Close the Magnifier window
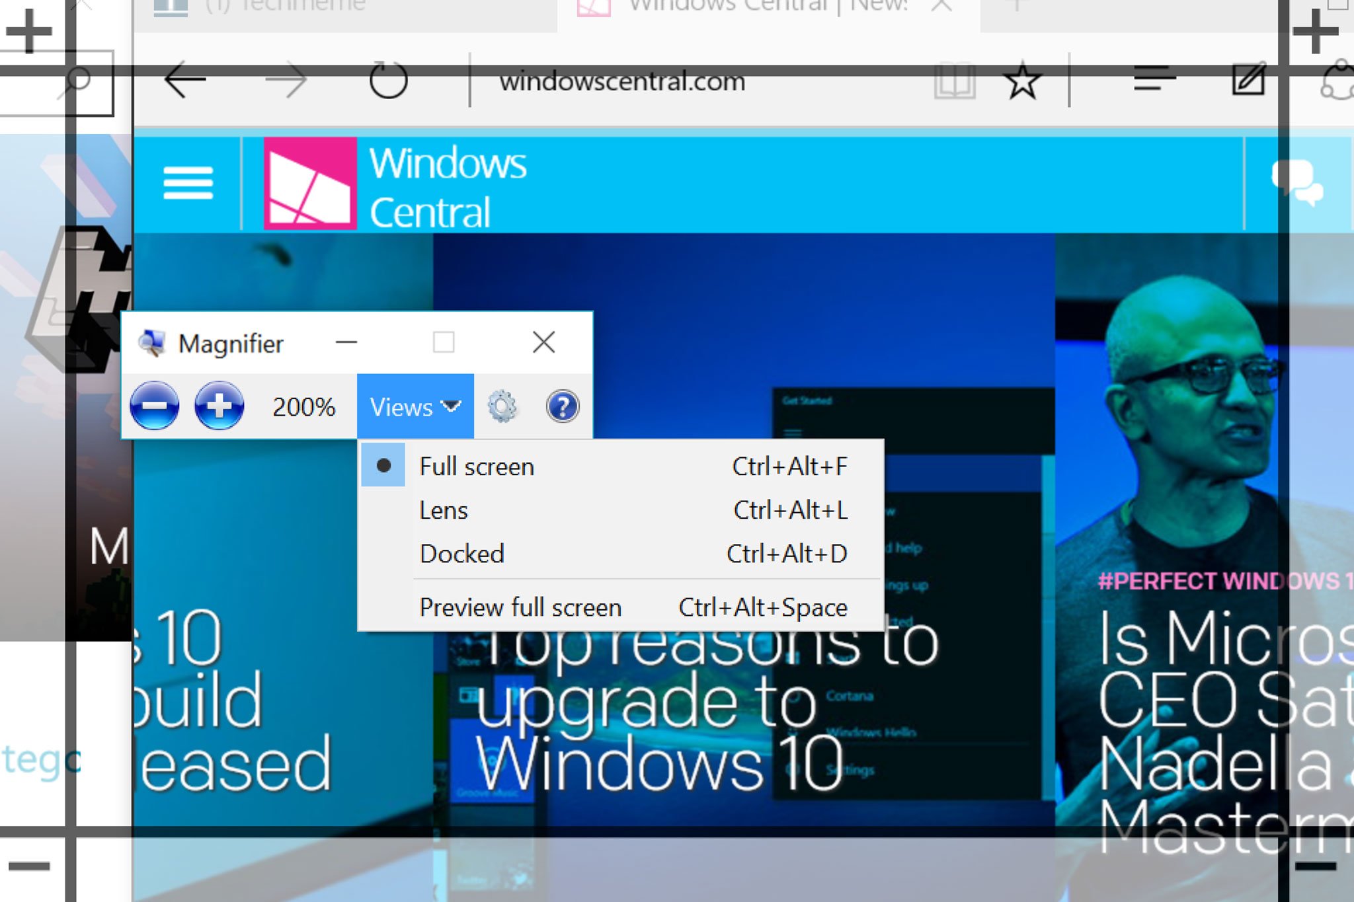Screen dimensions: 1354x902 543,342
